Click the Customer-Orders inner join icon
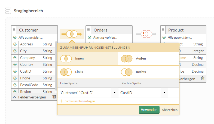Screen dimensions: 214x124 [72, 34]
